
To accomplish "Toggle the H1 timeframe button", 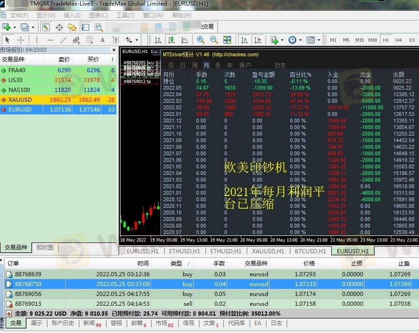I will 386,40.
